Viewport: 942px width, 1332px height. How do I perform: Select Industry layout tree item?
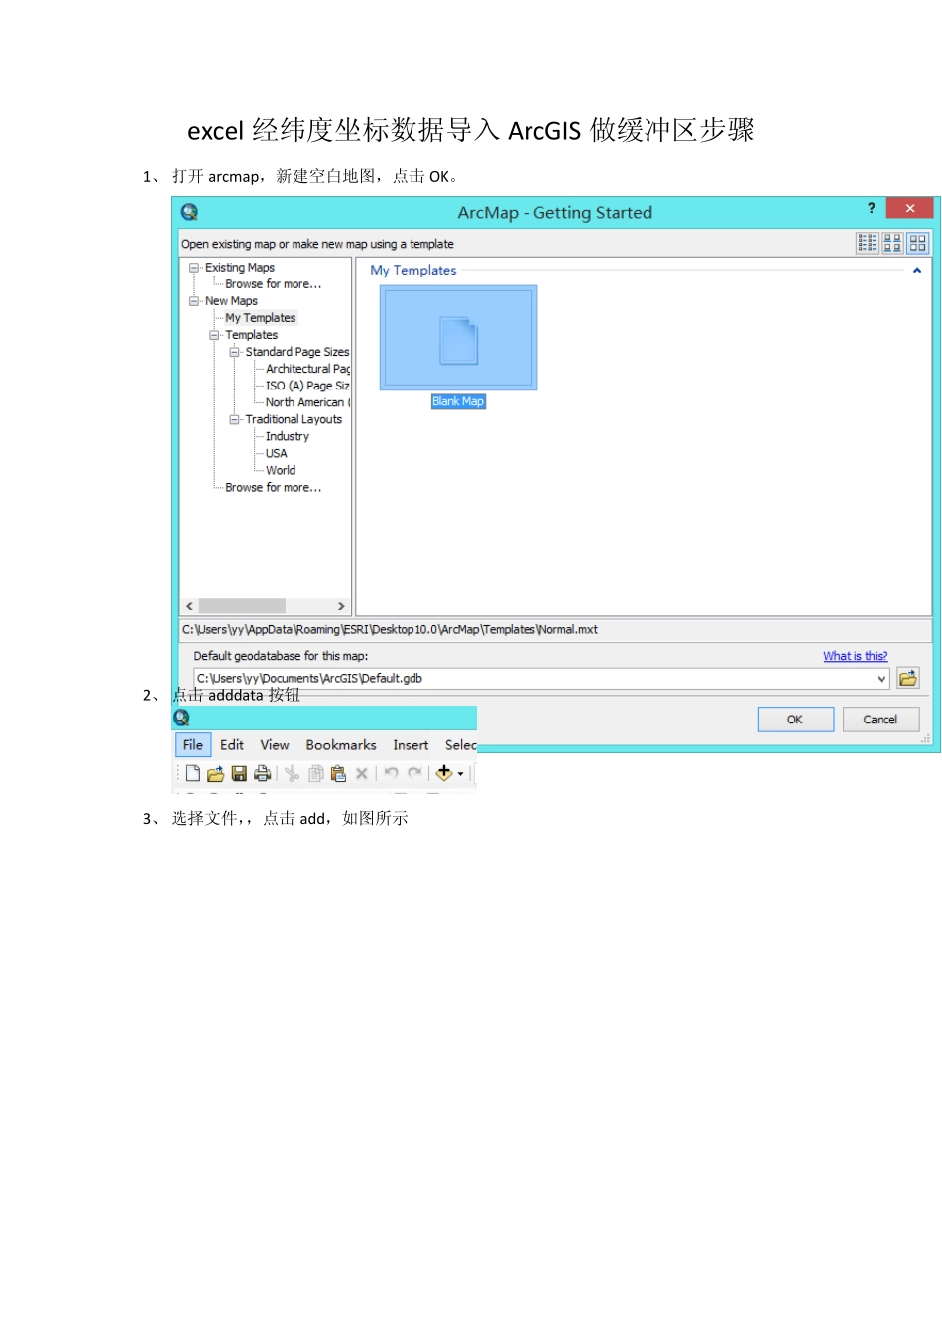(x=288, y=436)
